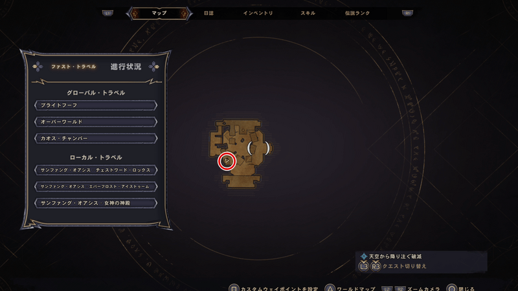Click the square button custom waypoint icon
The width and height of the screenshot is (518, 291).
click(x=234, y=288)
